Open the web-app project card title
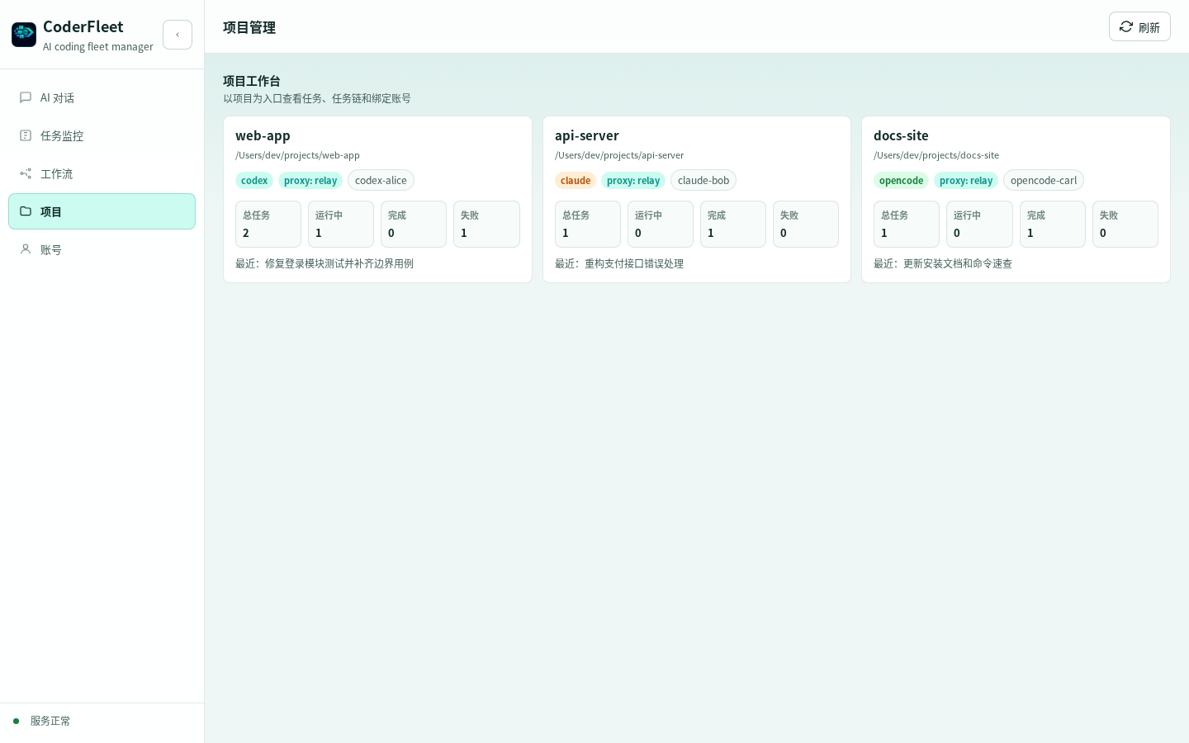This screenshot has width=1189, height=743. point(263,135)
